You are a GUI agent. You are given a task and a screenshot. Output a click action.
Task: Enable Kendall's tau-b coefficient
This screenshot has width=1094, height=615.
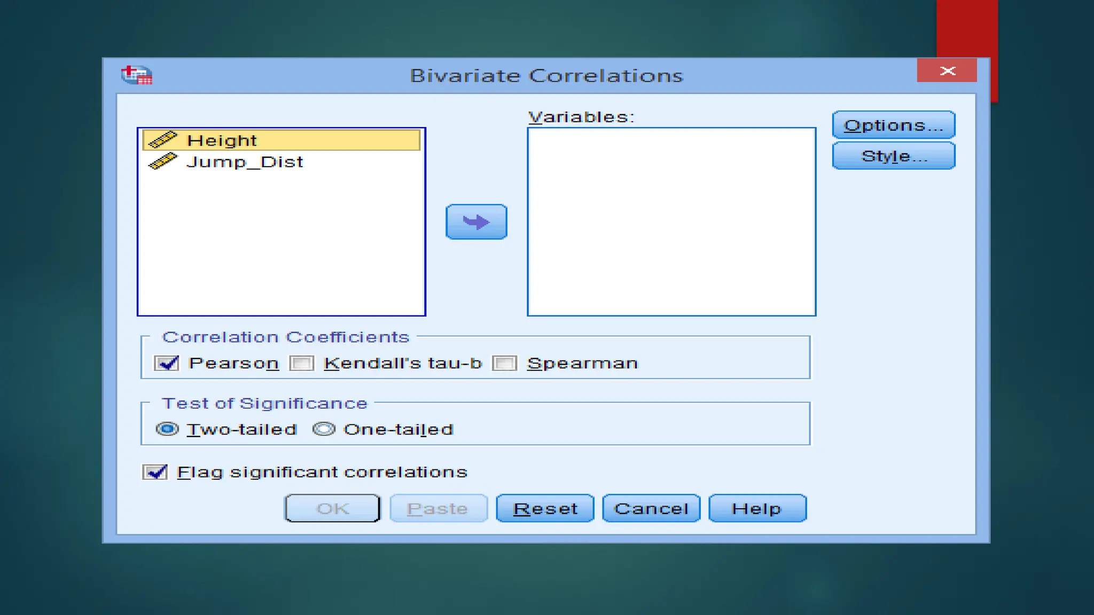tap(302, 364)
